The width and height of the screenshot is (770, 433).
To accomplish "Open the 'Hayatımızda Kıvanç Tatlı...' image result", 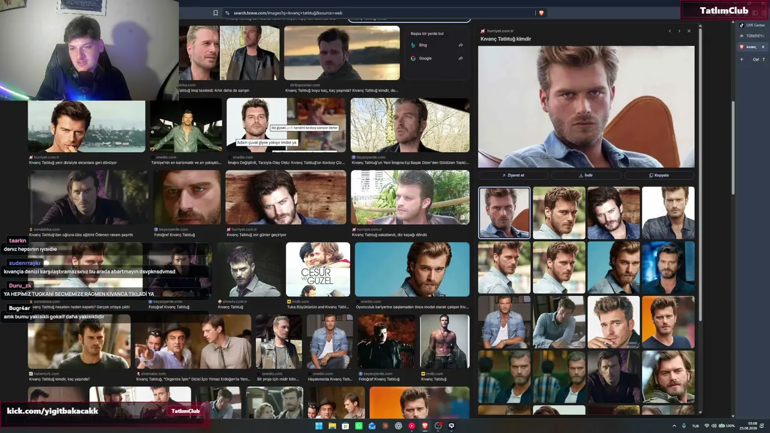I will (330, 342).
